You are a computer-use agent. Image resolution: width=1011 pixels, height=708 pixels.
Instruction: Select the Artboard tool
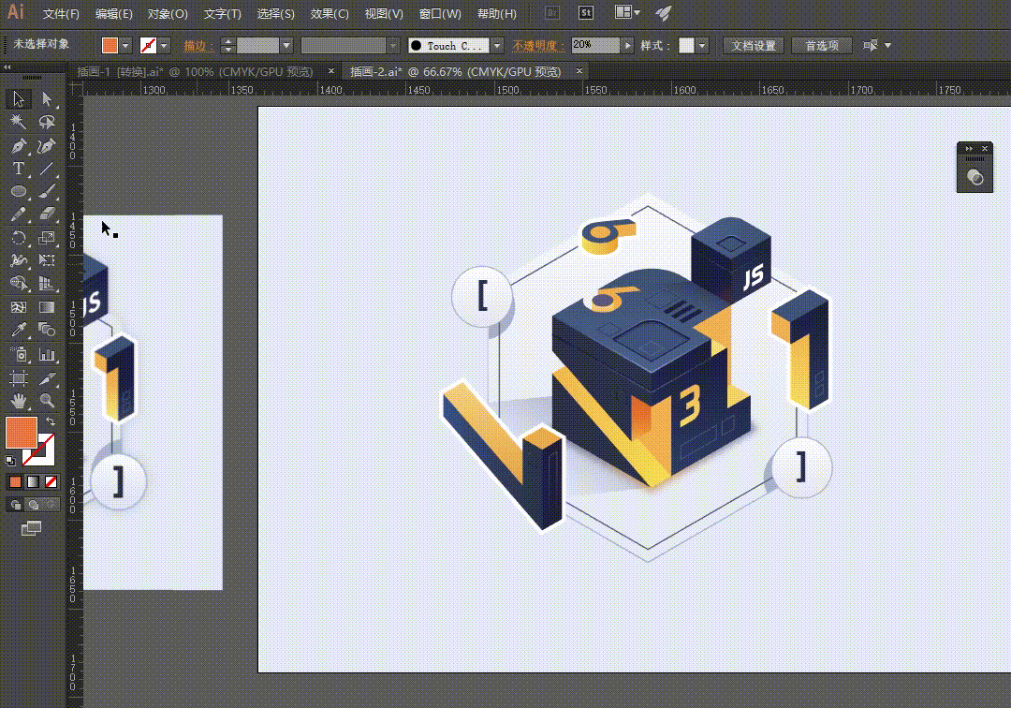click(x=18, y=378)
